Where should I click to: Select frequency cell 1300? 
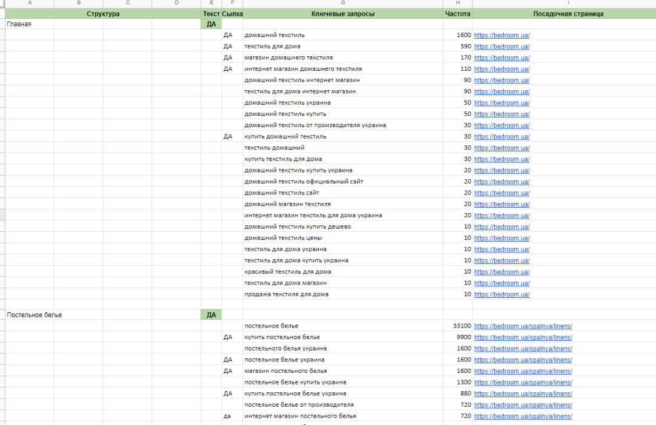[458, 382]
